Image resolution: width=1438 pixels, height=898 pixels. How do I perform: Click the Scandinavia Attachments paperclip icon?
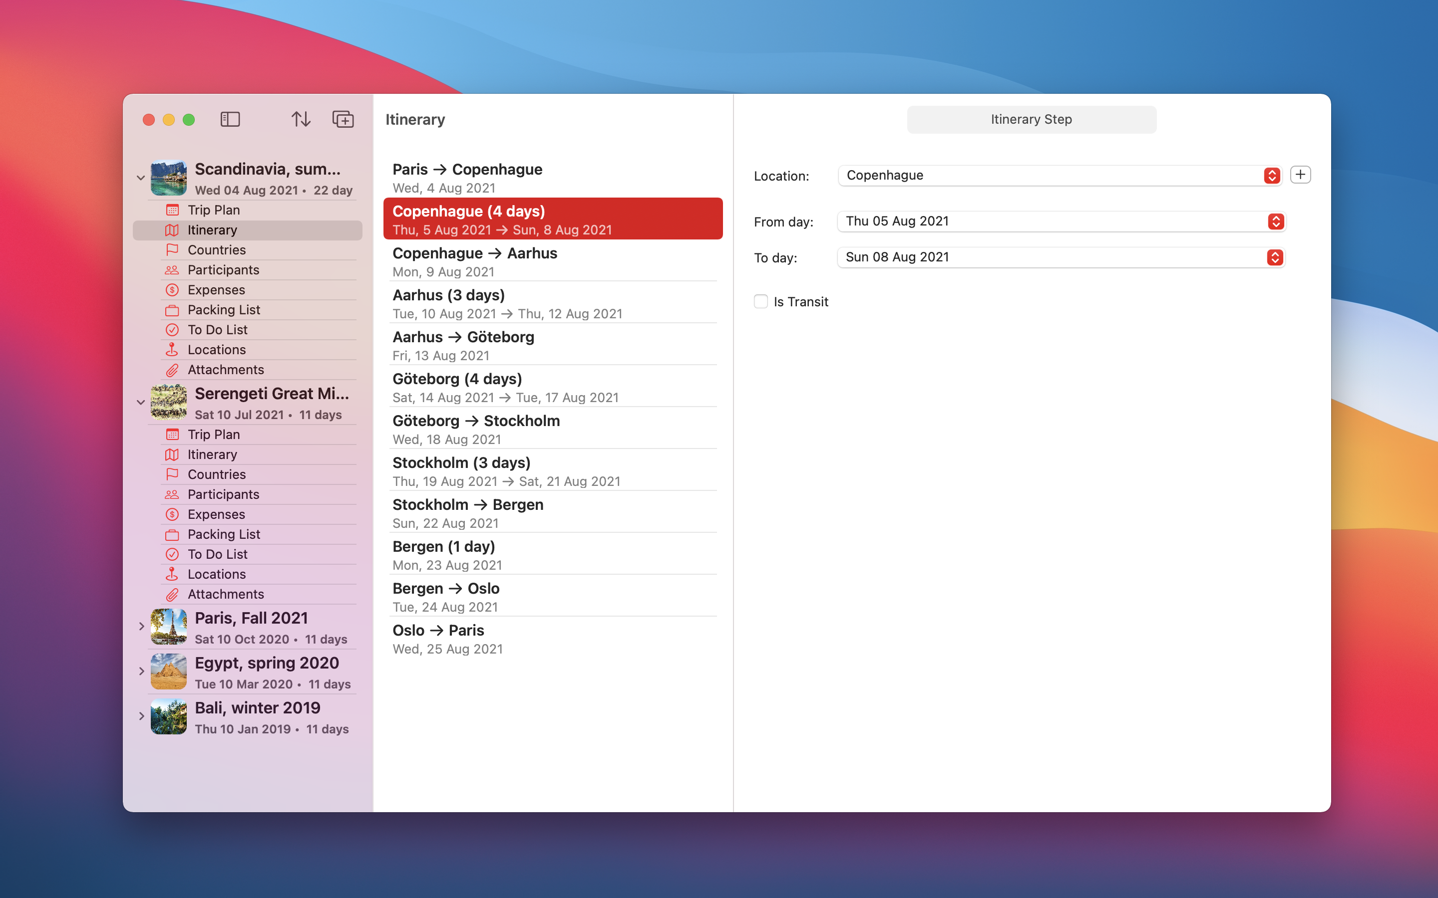pos(172,370)
